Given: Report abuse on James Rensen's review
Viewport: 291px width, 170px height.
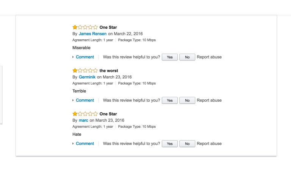Looking at the screenshot, I should tap(209, 57).
